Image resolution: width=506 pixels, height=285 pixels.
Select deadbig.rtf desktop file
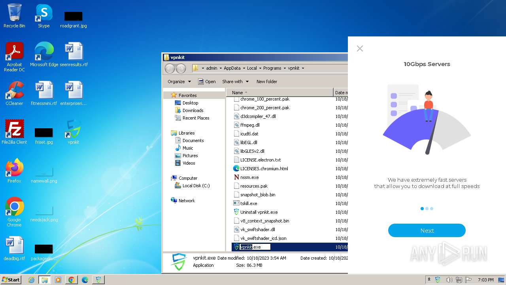tap(14, 248)
